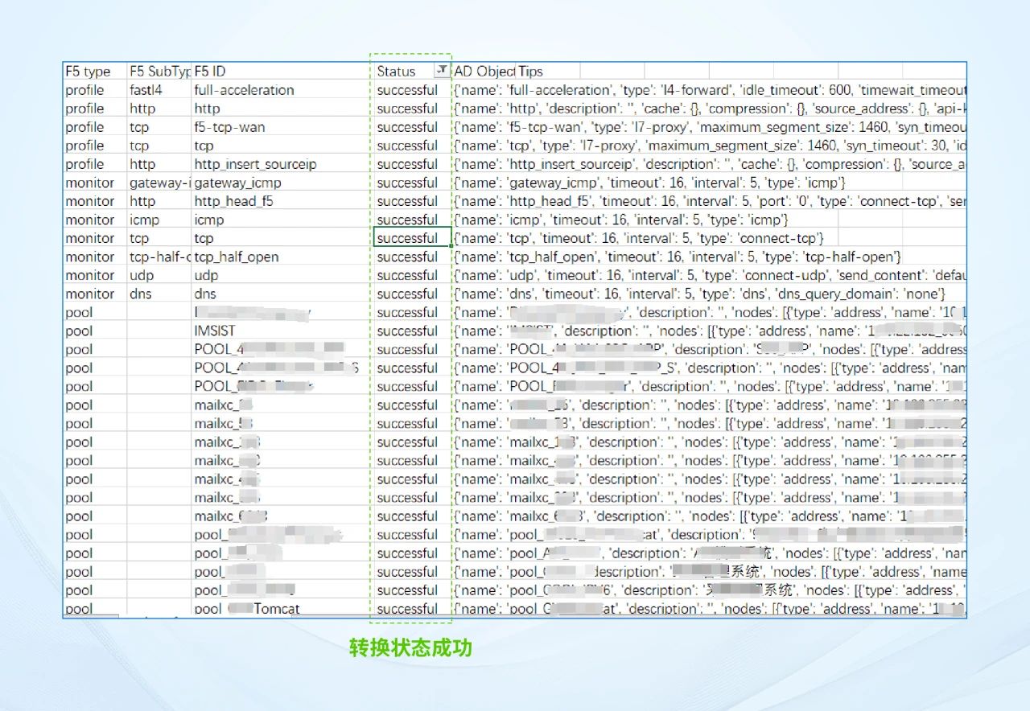This screenshot has width=1030, height=711.
Task: Select the AD Object header cell
Action: point(484,72)
